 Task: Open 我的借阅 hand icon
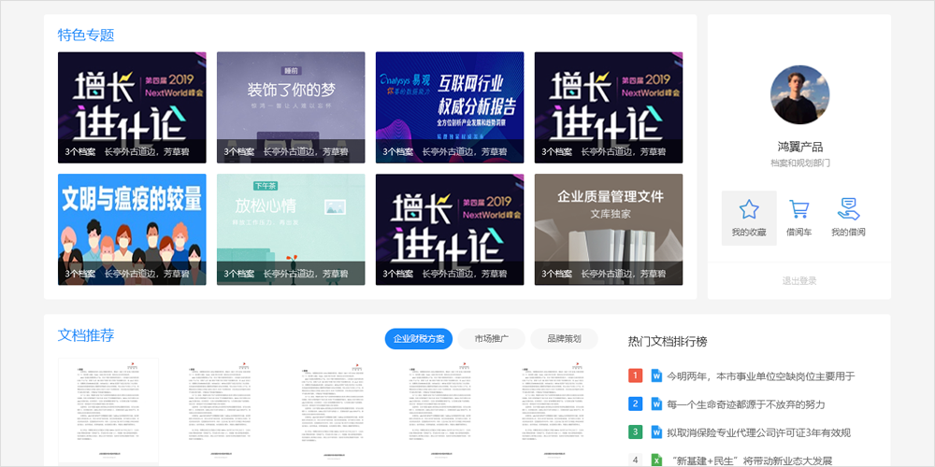(x=848, y=209)
